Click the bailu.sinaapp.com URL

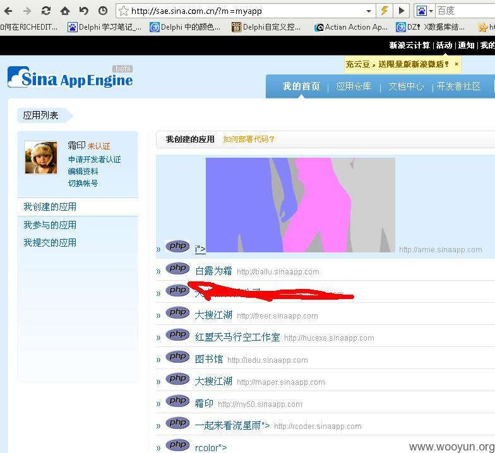(x=278, y=271)
